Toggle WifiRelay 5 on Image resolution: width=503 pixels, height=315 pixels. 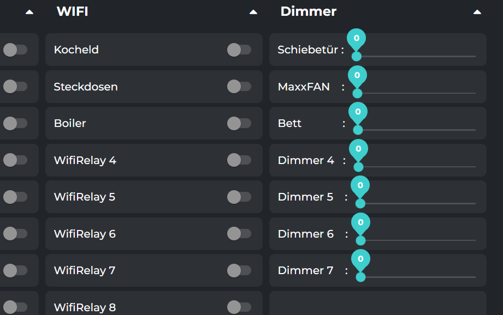(x=239, y=197)
